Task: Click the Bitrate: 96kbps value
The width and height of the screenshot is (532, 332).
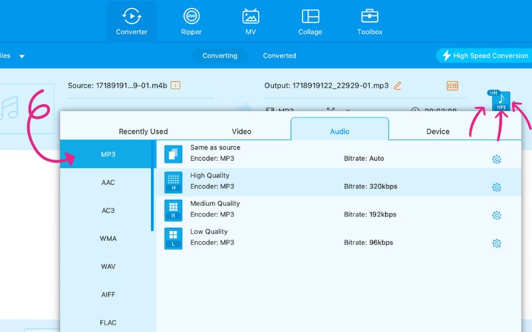Action: pos(368,242)
